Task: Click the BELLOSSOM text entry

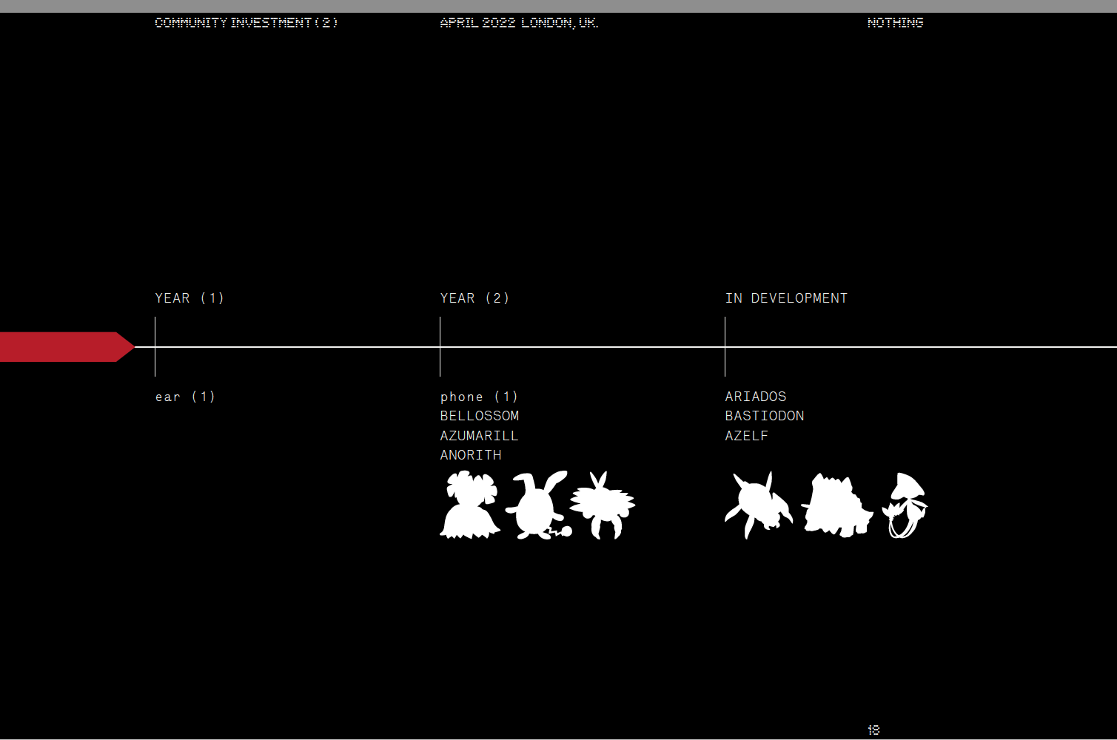Action: (x=480, y=416)
